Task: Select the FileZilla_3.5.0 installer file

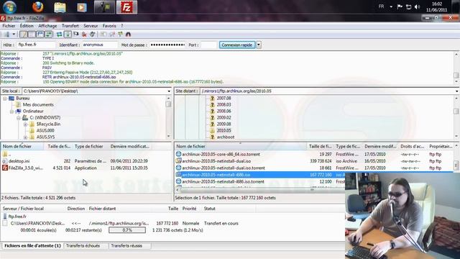Action: pyautogui.click(x=26, y=168)
